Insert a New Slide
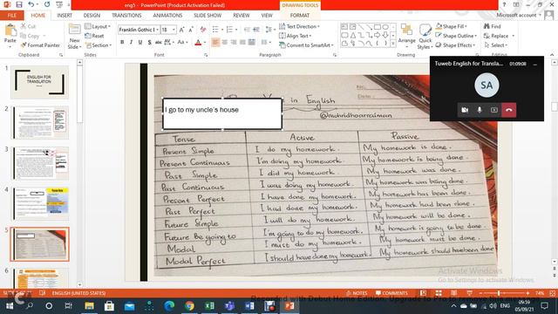 click(74, 37)
